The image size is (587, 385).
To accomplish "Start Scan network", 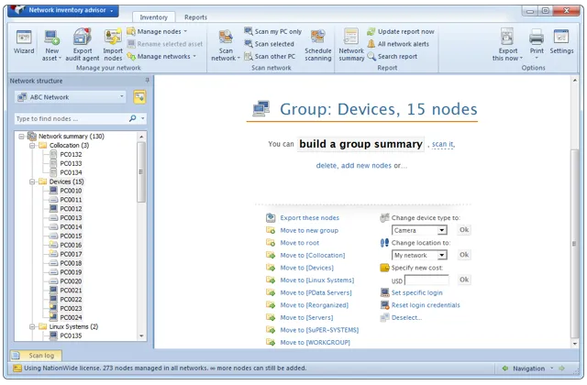I will [226, 45].
